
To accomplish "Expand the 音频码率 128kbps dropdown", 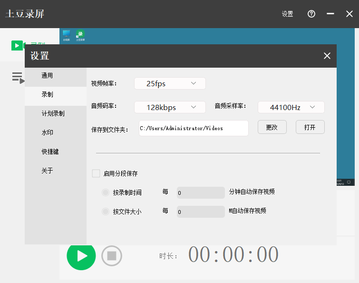I will 170,107.
